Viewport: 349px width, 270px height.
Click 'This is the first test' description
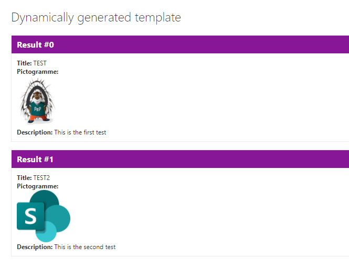pyautogui.click(x=80, y=132)
